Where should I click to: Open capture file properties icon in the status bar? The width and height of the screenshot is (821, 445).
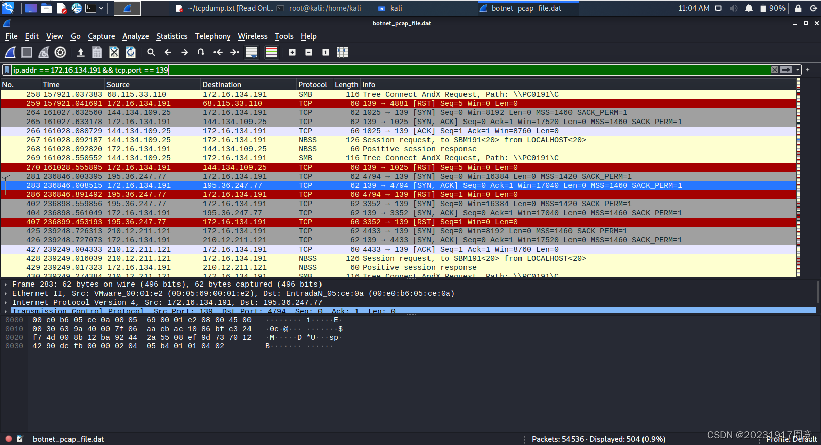[20, 439]
